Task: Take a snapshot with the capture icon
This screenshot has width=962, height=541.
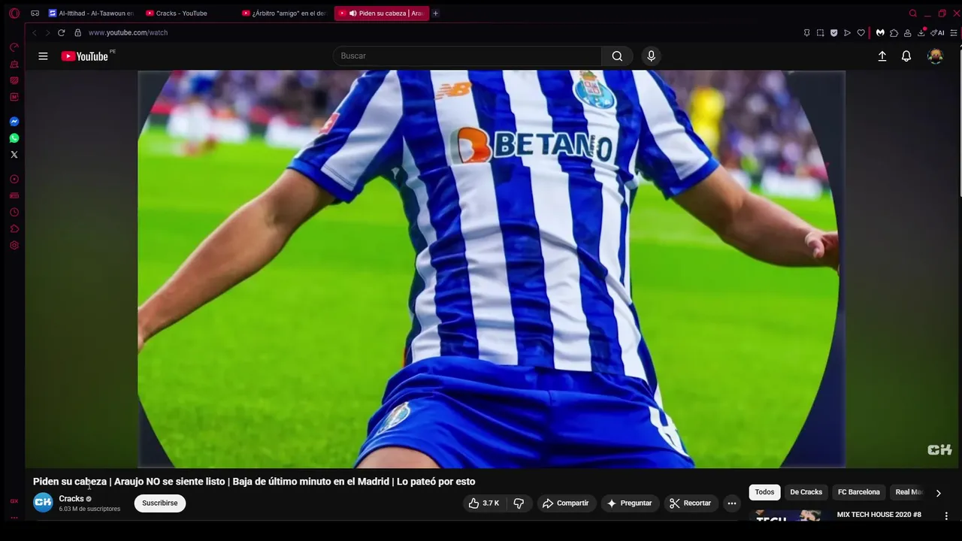Action: pyautogui.click(x=820, y=33)
